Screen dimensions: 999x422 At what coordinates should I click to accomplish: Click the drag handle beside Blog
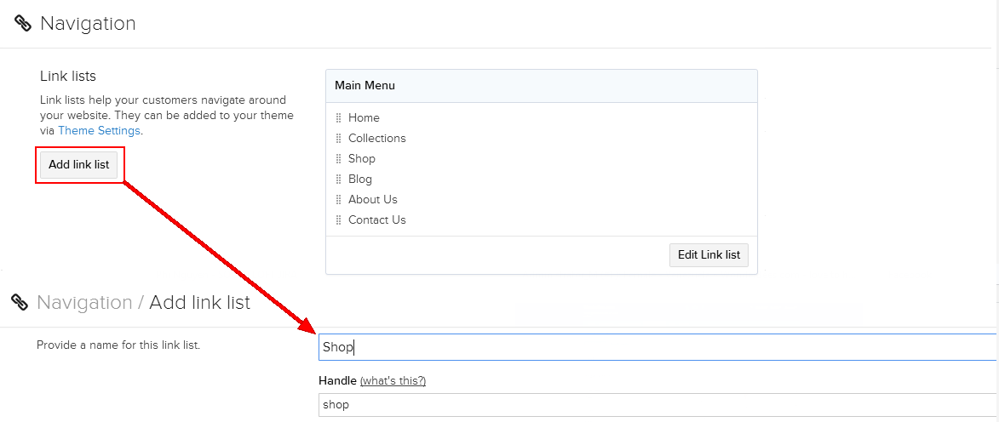pos(338,179)
